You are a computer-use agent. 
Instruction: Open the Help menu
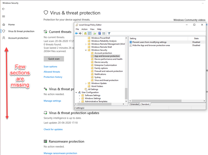(99, 29)
